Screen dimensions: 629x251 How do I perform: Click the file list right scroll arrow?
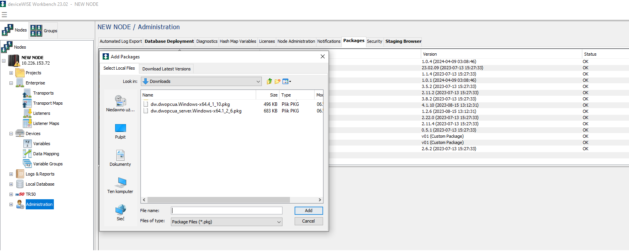pos(320,200)
